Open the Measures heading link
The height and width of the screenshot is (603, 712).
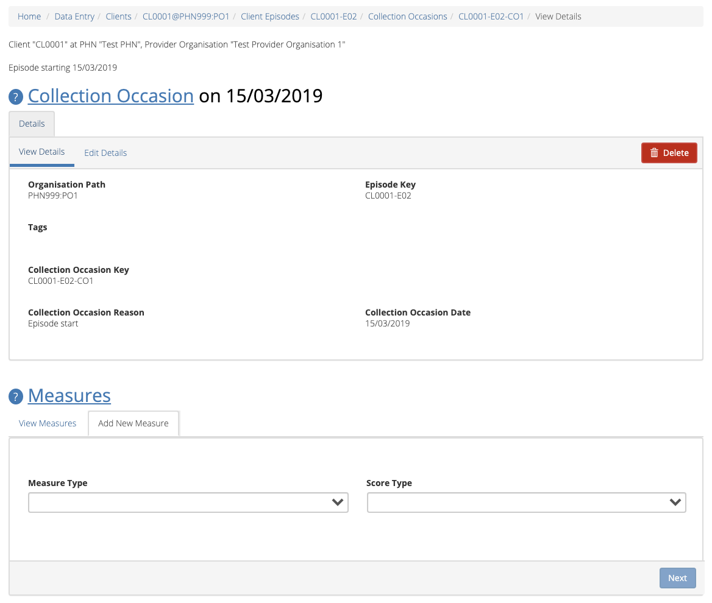pos(69,396)
